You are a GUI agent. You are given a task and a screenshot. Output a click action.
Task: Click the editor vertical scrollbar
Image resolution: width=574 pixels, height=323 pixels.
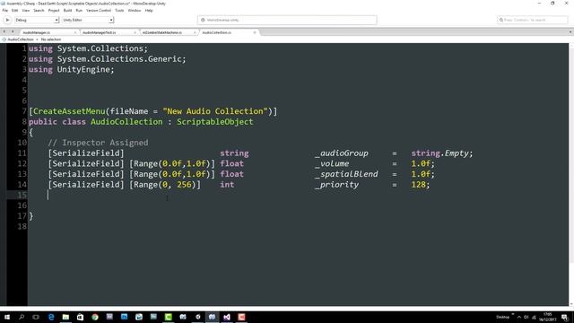tap(571, 174)
